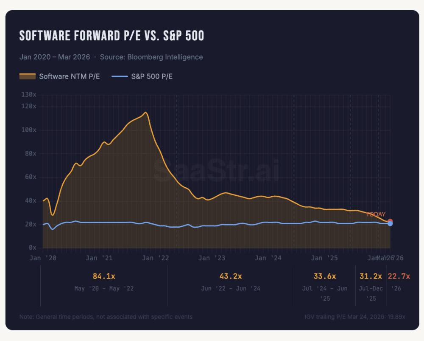Click the Software NTM P/E legend swatch
Screen dimensions: 424x341
27,76
